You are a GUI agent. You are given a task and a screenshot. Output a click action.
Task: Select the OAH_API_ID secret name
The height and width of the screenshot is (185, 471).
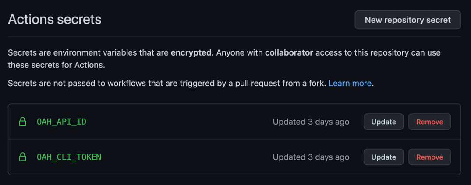click(61, 122)
